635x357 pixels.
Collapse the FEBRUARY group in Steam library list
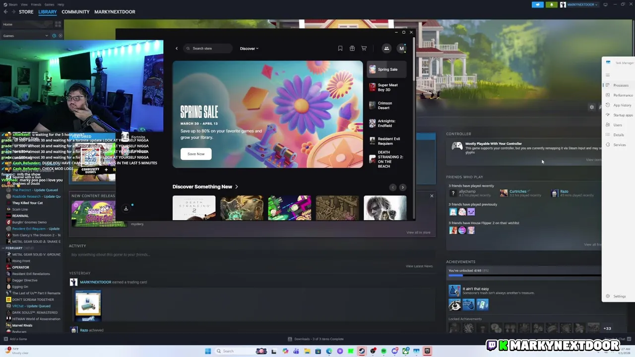click(3, 248)
